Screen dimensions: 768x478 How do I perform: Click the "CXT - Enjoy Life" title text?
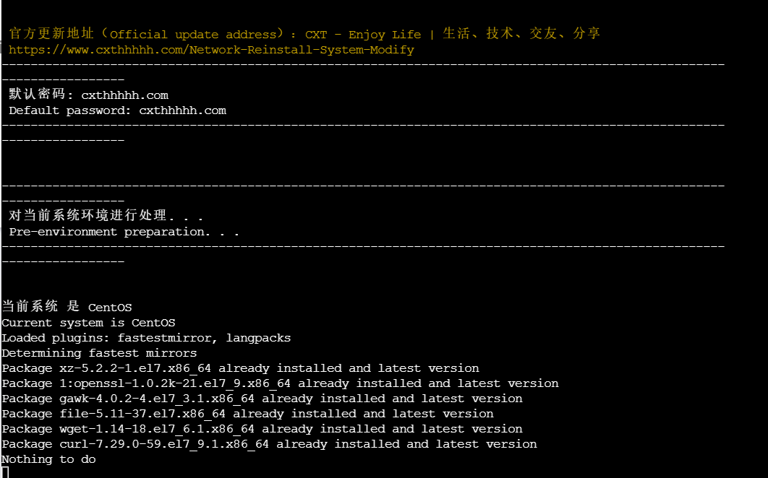(x=363, y=34)
